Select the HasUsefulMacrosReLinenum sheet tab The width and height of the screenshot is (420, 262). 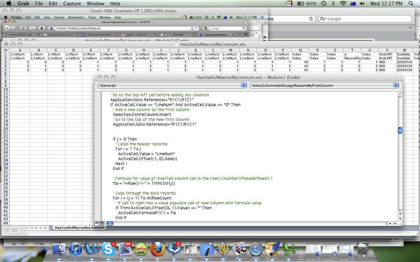[79, 228]
